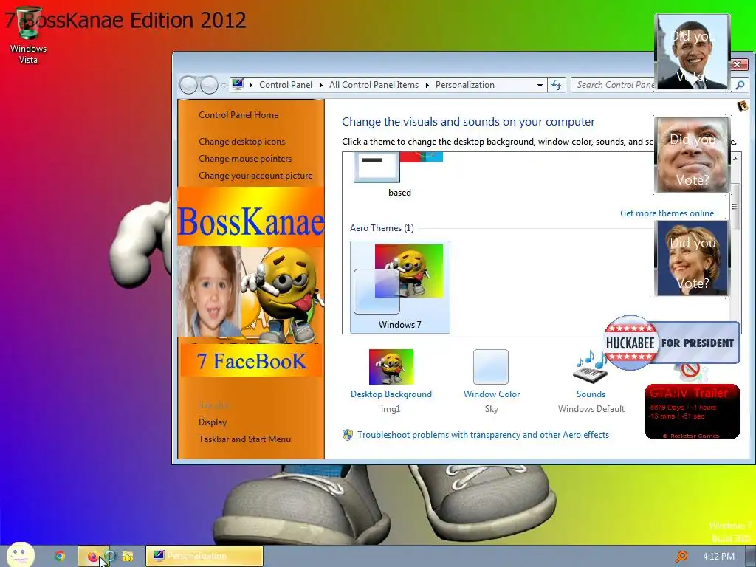Click Troubleshoot transparency and Aero effects link

pyautogui.click(x=483, y=434)
